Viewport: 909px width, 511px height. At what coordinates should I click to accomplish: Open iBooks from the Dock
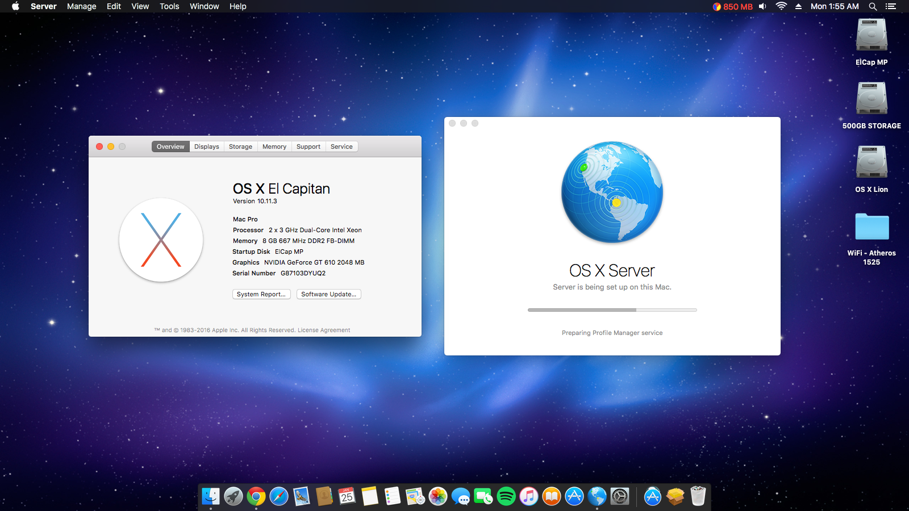coord(552,497)
